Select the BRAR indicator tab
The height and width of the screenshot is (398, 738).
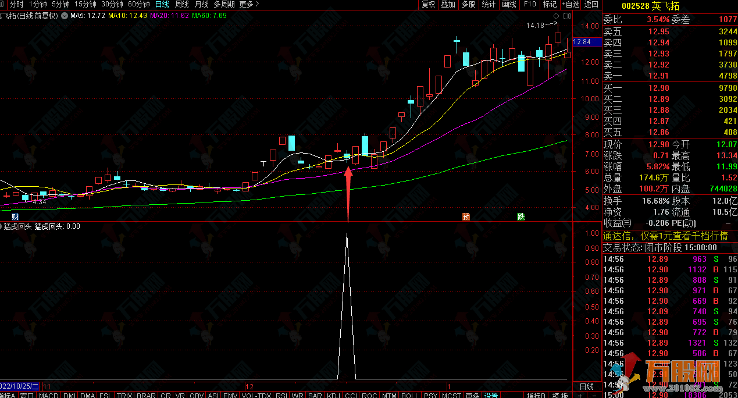pos(145,396)
